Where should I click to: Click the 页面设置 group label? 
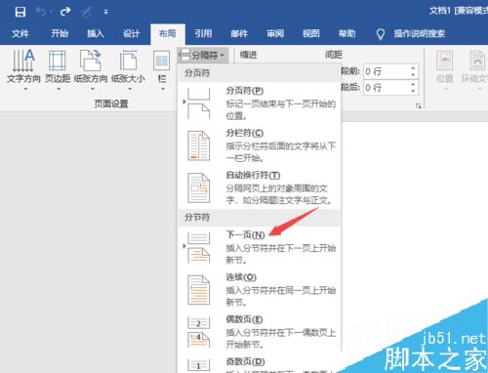click(111, 104)
